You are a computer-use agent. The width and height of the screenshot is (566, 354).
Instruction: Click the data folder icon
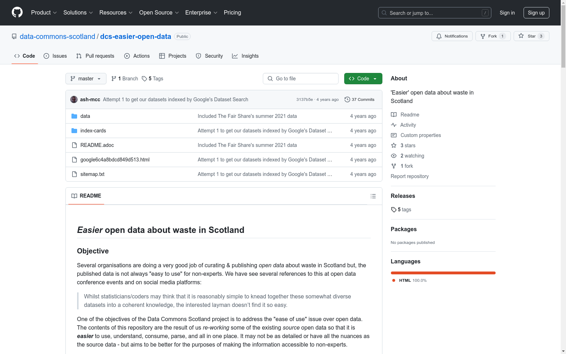(74, 116)
